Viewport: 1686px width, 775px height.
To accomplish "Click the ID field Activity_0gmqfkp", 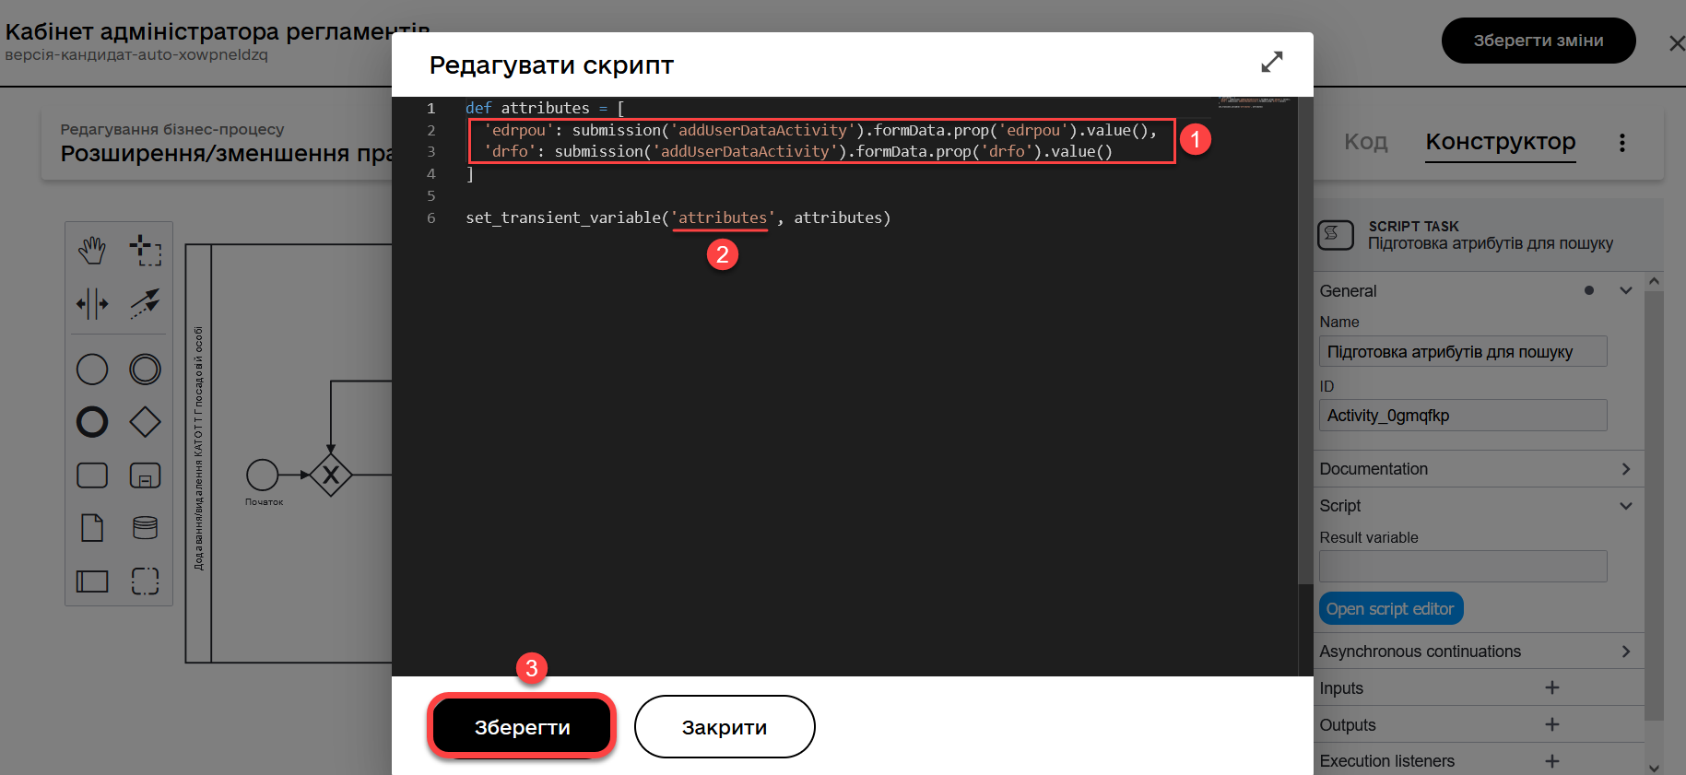I will pyautogui.click(x=1463, y=416).
